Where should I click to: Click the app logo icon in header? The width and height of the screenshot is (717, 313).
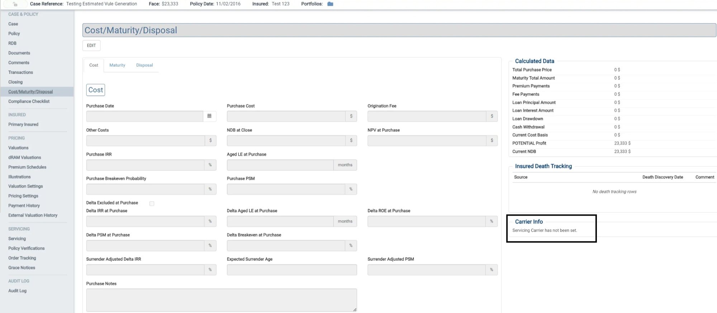[15, 4]
